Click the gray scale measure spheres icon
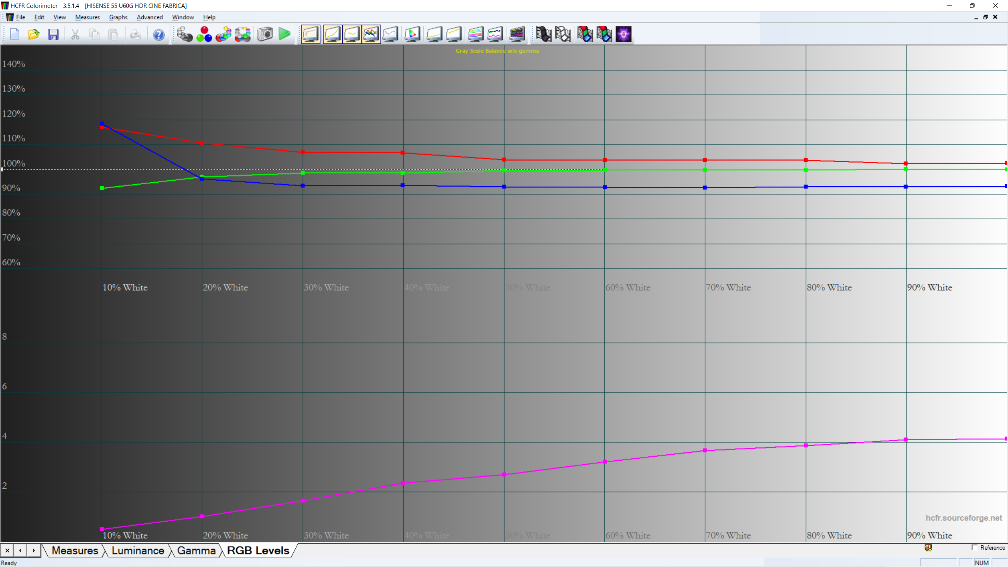Image resolution: width=1008 pixels, height=567 pixels. pyautogui.click(x=184, y=34)
